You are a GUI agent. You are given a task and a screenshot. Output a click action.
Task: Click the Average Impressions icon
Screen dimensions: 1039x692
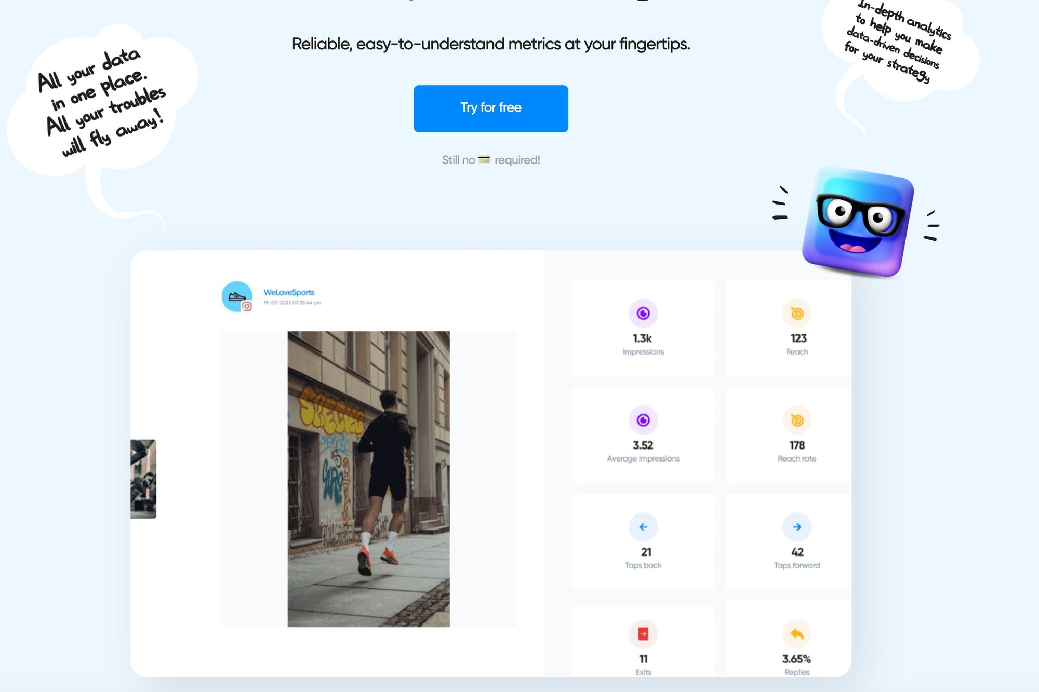pos(643,420)
